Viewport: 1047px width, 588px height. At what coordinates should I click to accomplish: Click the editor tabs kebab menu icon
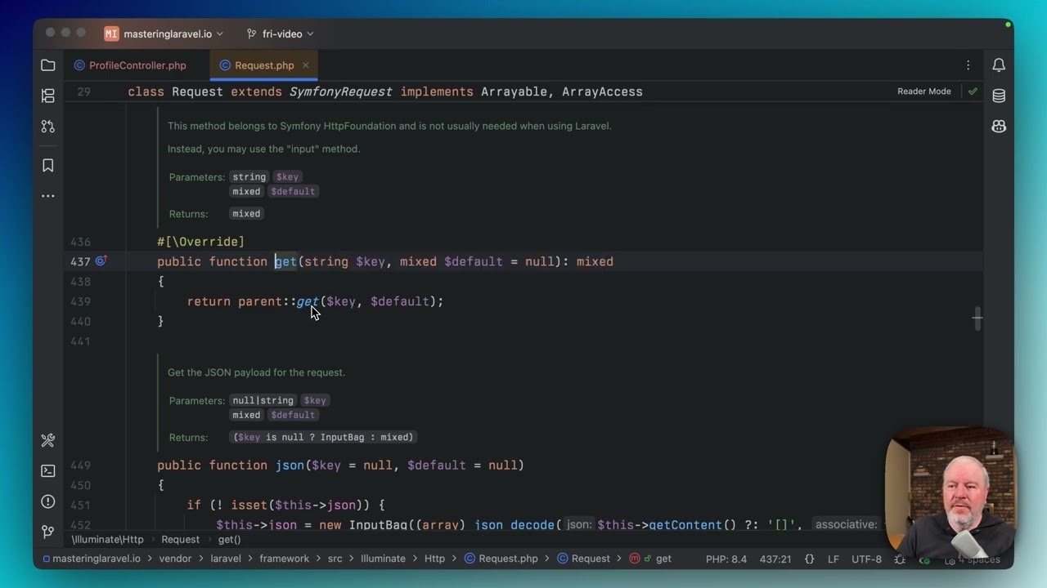(x=968, y=65)
